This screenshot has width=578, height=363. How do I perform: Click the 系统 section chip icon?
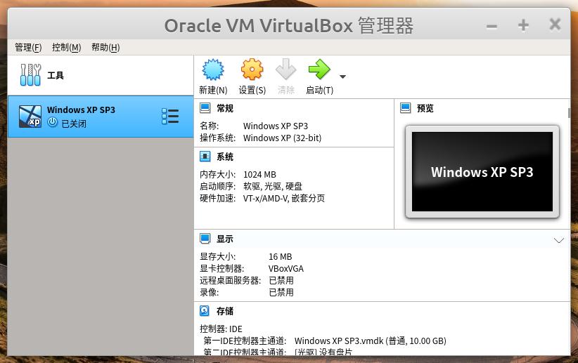pyautogui.click(x=205, y=157)
